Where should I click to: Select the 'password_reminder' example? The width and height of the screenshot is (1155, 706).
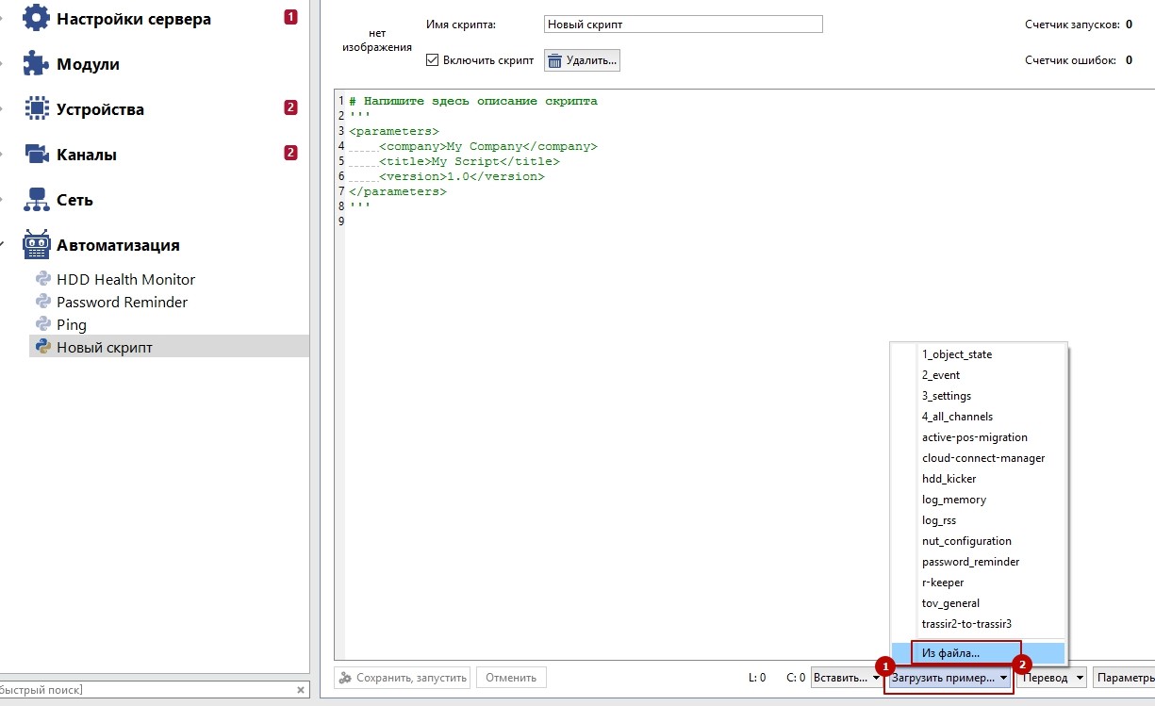[x=970, y=562]
